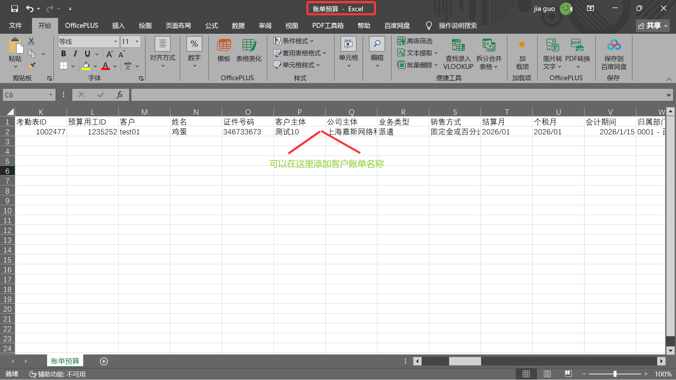The width and height of the screenshot is (676, 380).
Task: Open the 模板 template gallery
Action: [x=224, y=50]
